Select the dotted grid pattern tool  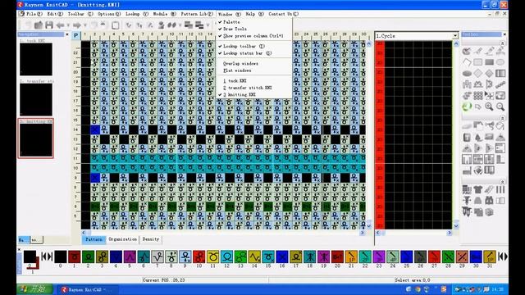point(478,96)
